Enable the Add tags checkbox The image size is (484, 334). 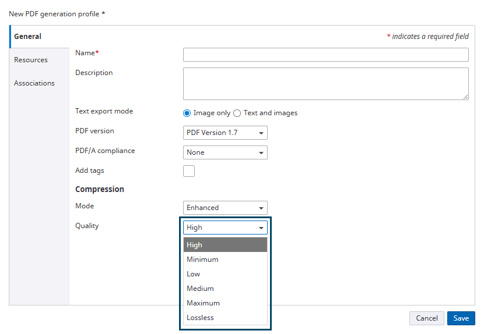189,171
